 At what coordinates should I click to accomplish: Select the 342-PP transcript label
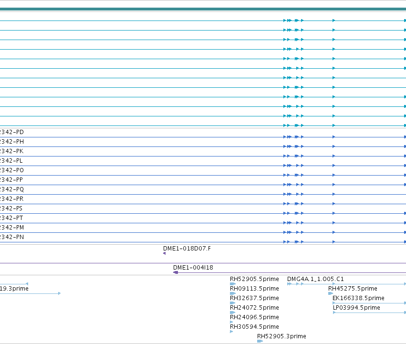[11, 180]
